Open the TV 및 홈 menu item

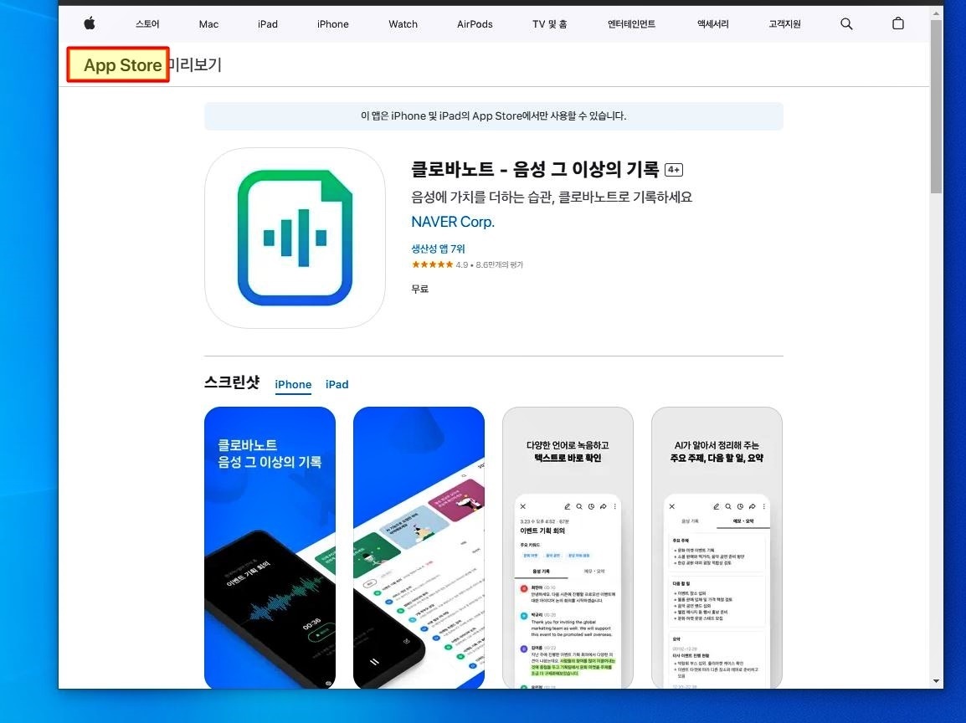[549, 24]
